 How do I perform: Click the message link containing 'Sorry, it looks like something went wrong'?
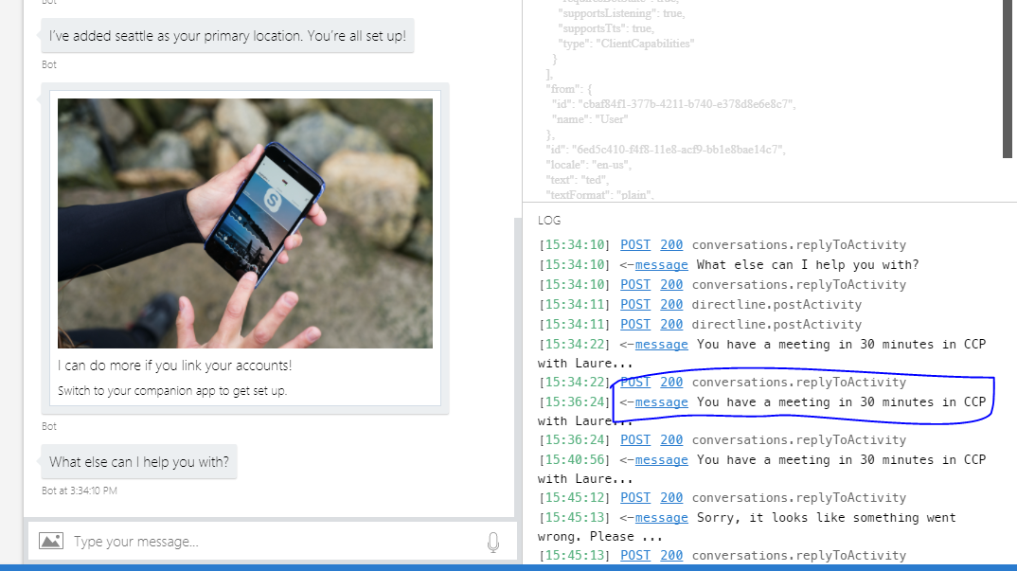(661, 517)
